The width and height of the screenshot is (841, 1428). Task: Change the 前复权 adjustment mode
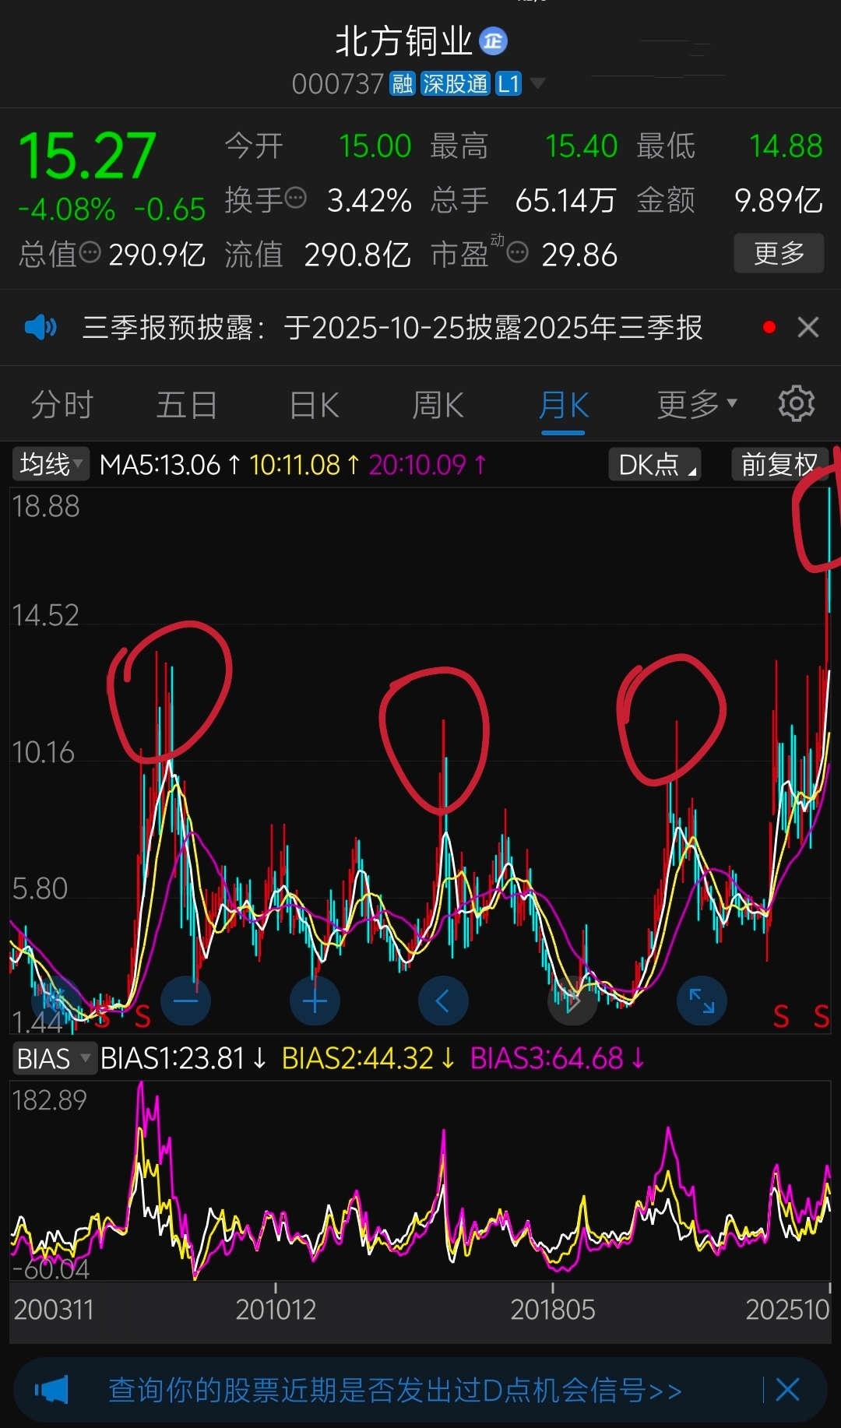tap(779, 464)
